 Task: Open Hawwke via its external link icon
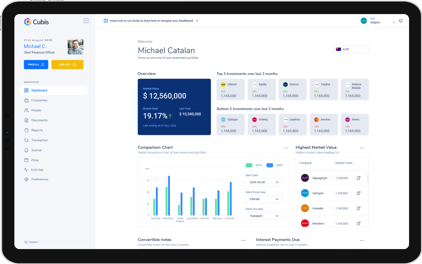pos(358,208)
